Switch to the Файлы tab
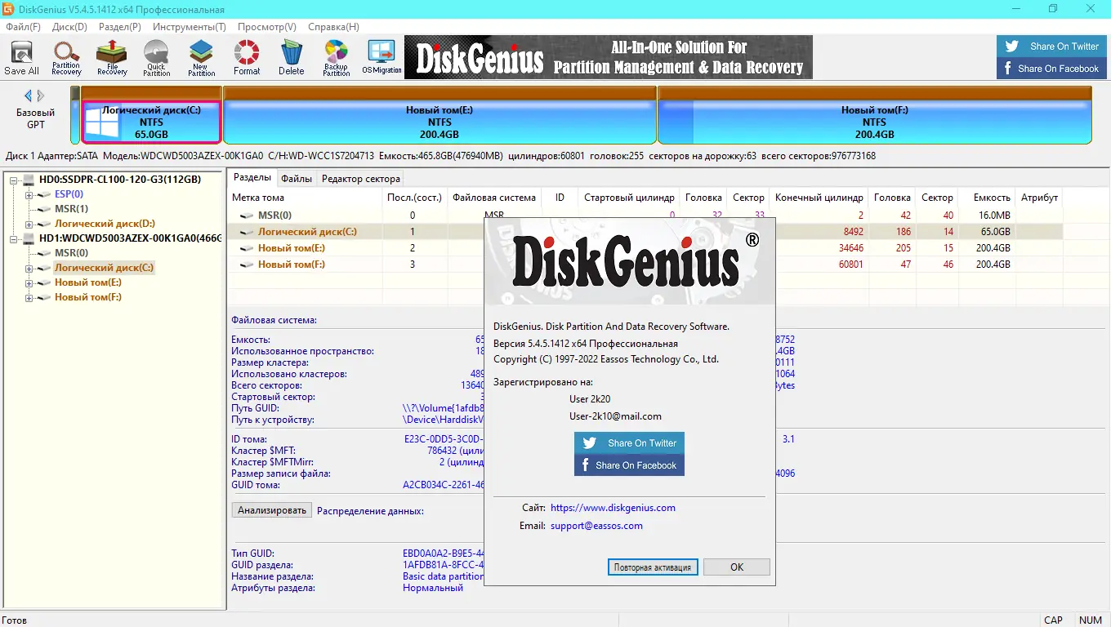The width and height of the screenshot is (1111, 627). [297, 178]
